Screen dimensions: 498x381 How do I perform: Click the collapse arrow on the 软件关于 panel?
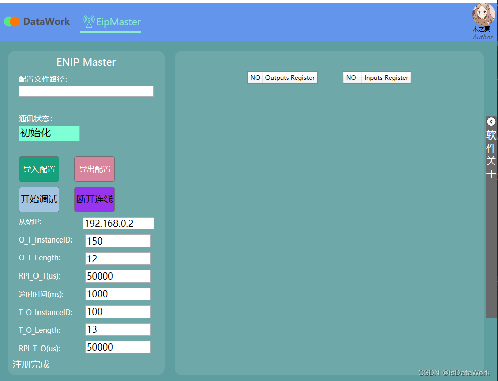pyautogui.click(x=491, y=121)
